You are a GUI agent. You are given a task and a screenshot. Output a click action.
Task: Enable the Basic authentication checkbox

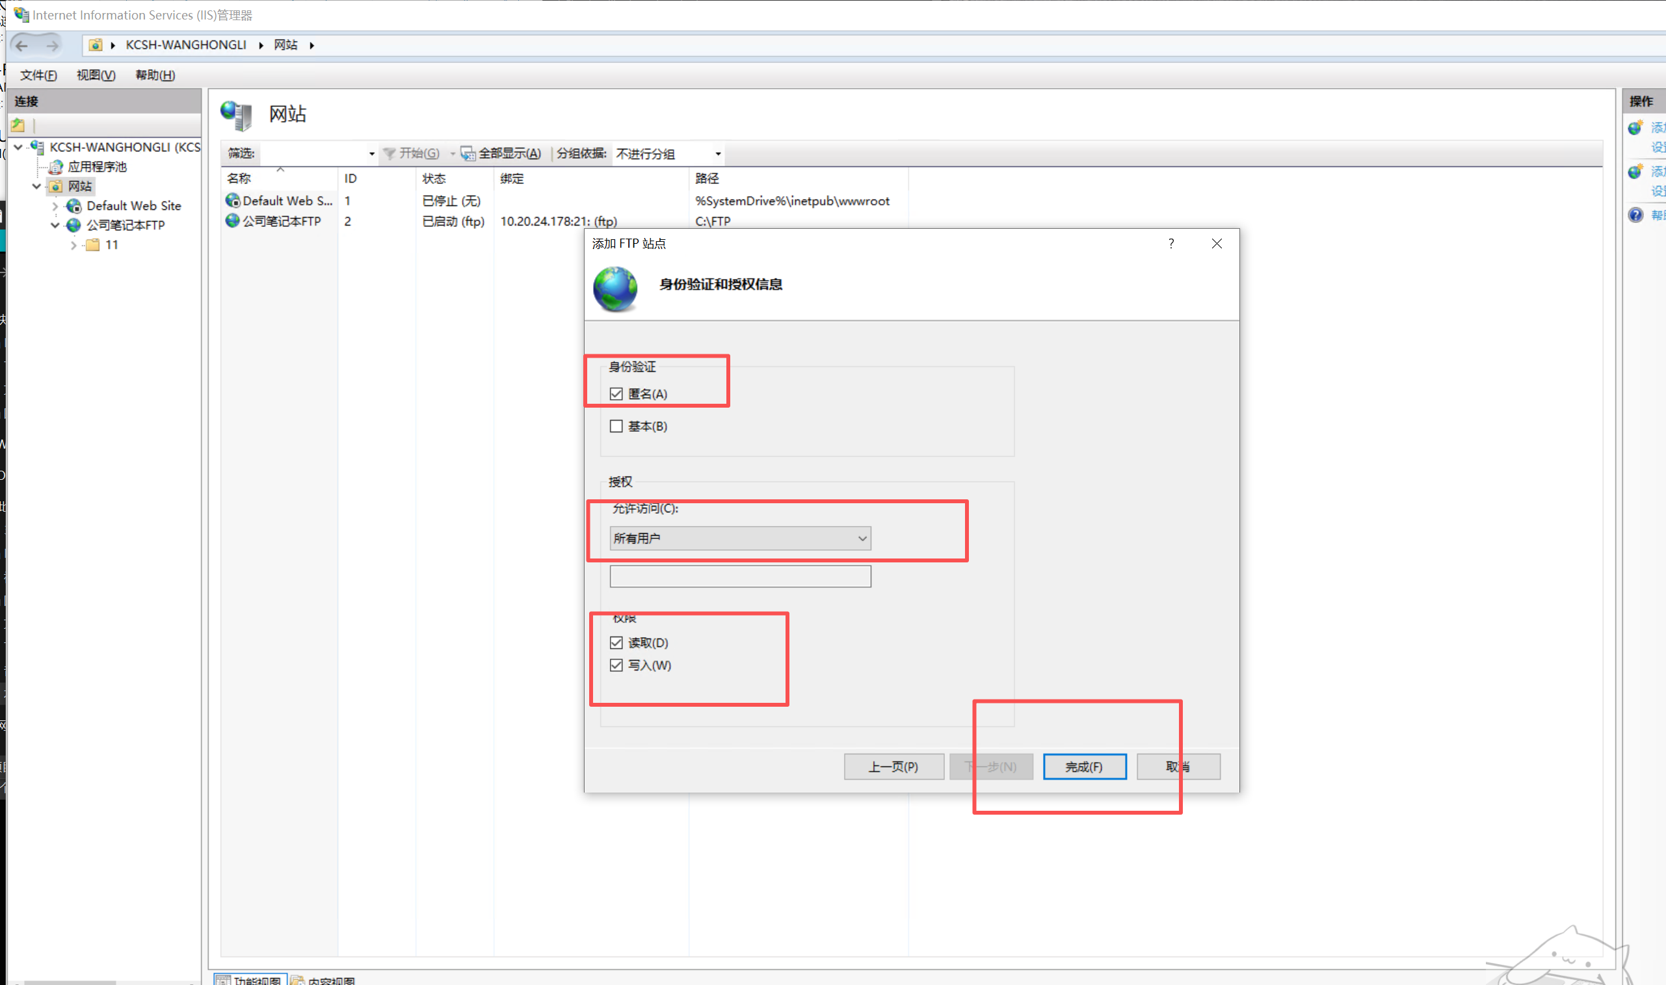coord(616,426)
